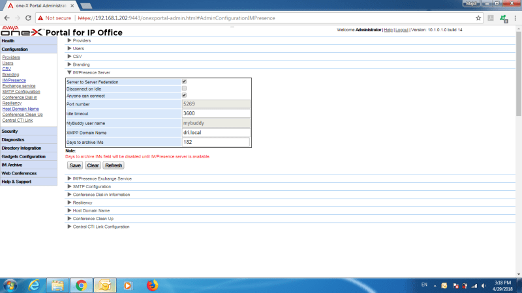Screen dimensions: 522x293
Task: Open the green browser extension icon
Action: [x=503, y=18]
